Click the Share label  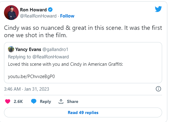73,101
